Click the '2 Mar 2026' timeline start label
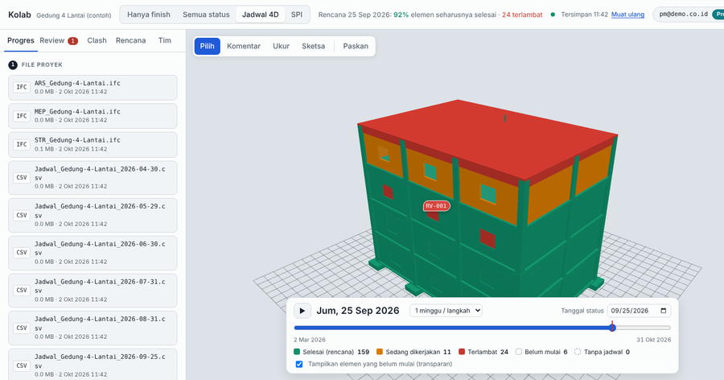Viewport: 724px width, 380px height. (310, 340)
